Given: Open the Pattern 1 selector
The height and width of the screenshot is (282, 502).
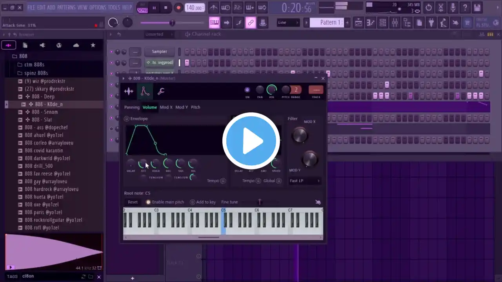Looking at the screenshot, I should (x=327, y=23).
